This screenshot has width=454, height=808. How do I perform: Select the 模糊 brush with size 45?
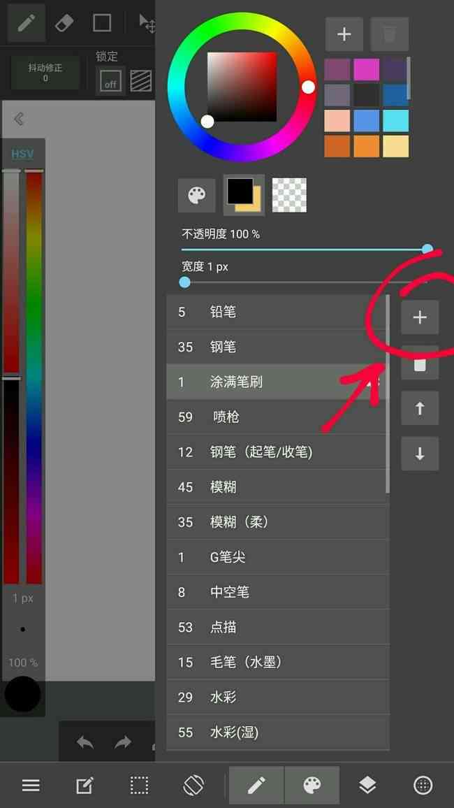pos(277,487)
